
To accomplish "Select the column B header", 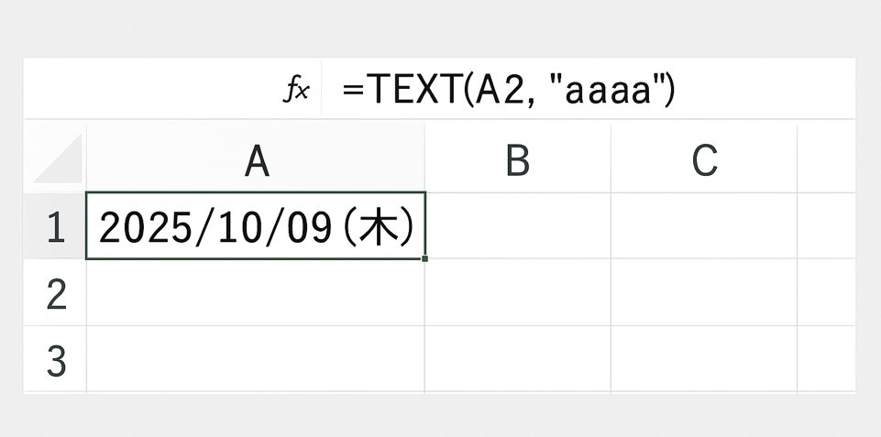I will [x=518, y=160].
